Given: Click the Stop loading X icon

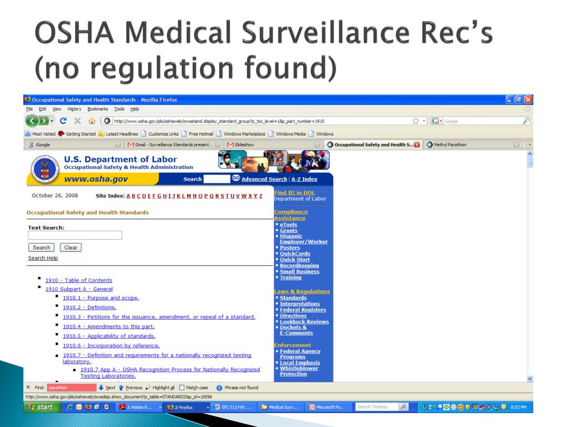Looking at the screenshot, I should coord(77,121).
